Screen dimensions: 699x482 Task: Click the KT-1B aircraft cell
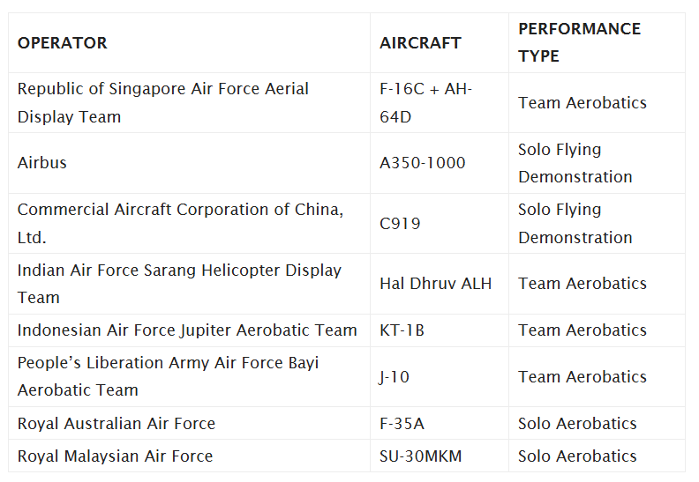pos(402,330)
